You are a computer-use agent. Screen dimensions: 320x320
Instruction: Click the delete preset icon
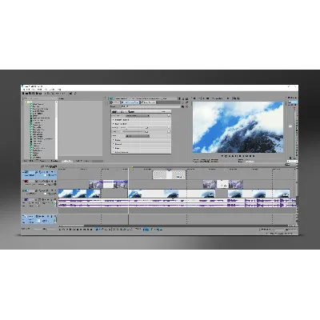pos(186,106)
